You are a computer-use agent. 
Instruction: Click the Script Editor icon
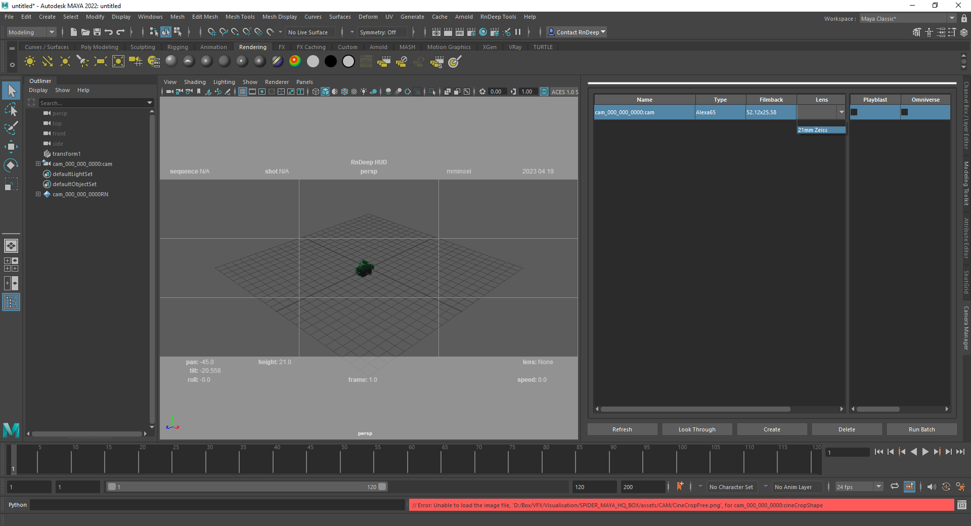tap(961, 505)
